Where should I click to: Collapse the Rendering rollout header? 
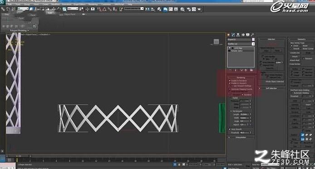(x=241, y=77)
